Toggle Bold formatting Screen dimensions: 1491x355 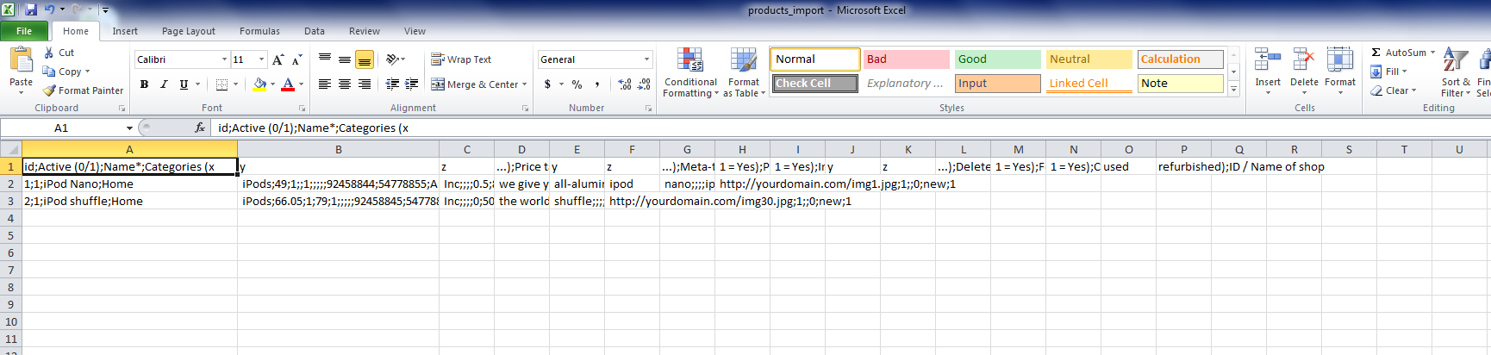144,84
